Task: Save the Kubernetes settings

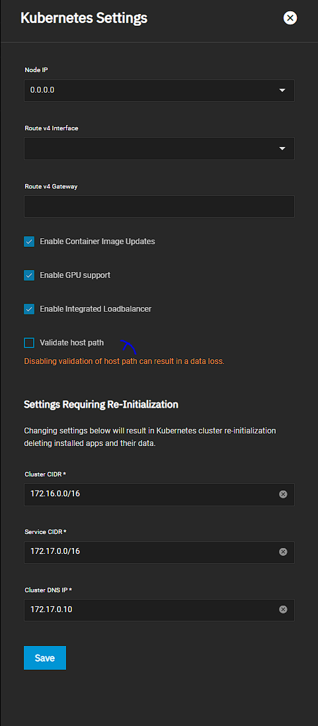Action: click(x=45, y=658)
